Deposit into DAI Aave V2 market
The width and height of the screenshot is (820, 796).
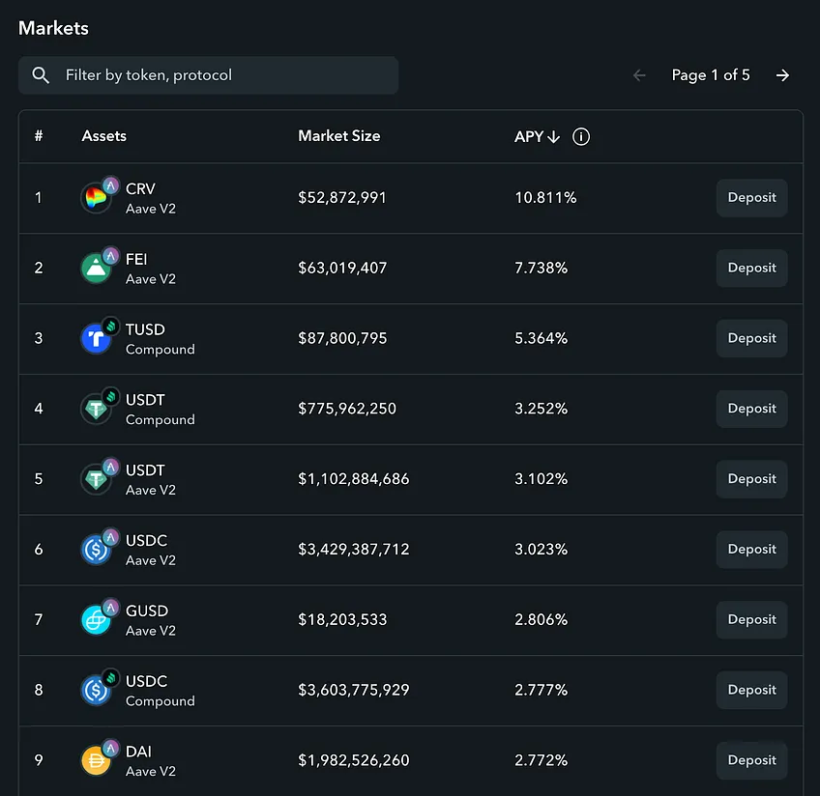pos(751,760)
